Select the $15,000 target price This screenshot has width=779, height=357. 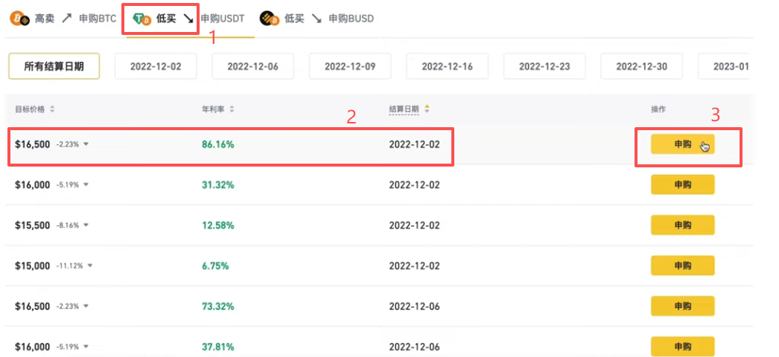32,266
